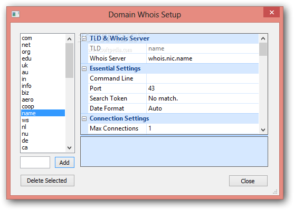Click the empty Command Line value cell

pyautogui.click(x=203, y=78)
